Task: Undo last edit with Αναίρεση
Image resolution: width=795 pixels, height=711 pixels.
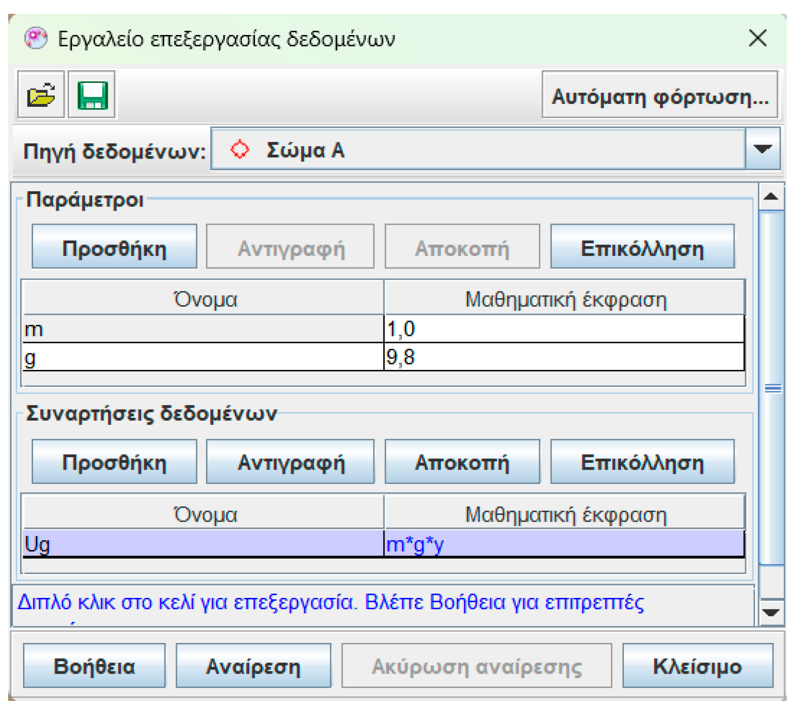Action: (253, 666)
